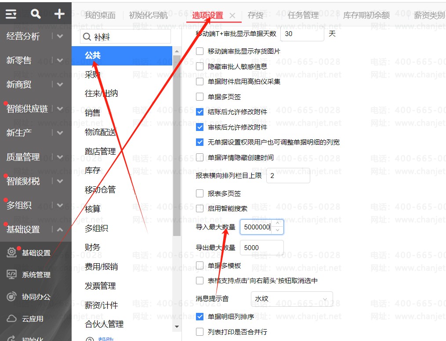Expand 经营分析 sidebar chevron

(x=60, y=36)
